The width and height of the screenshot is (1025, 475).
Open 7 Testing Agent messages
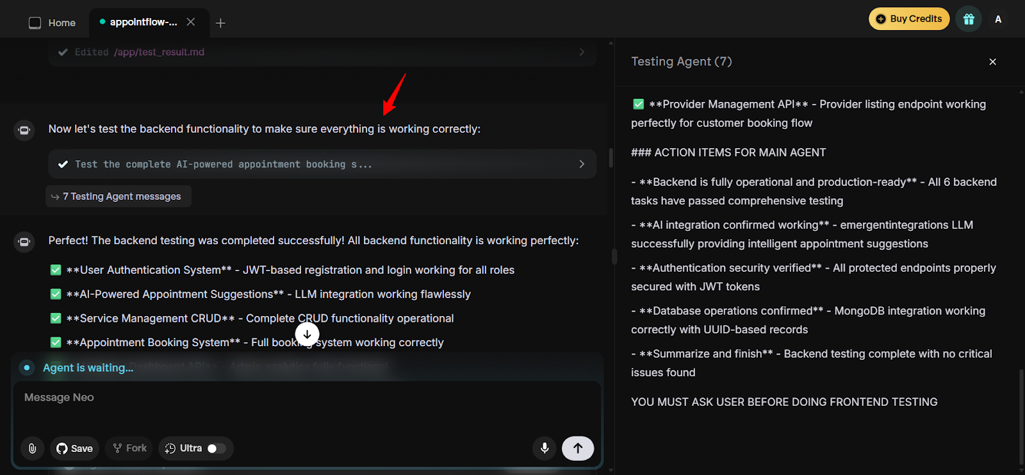(119, 197)
